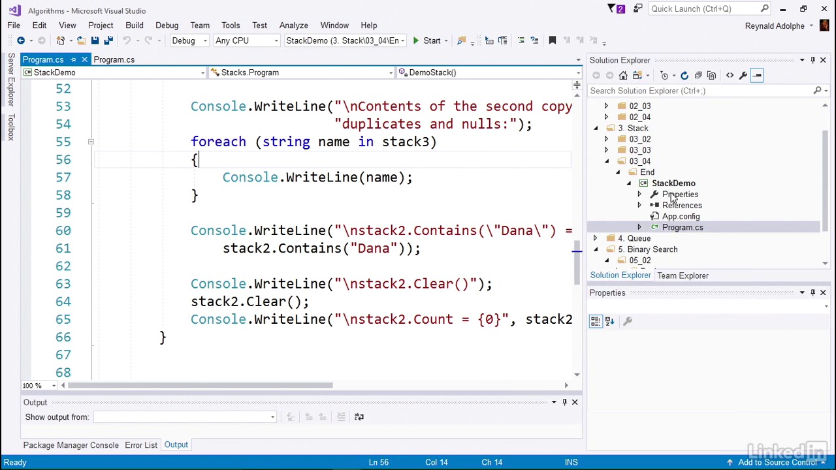The image size is (836, 470).
Task: Click the Start debugging button
Action: tap(426, 40)
